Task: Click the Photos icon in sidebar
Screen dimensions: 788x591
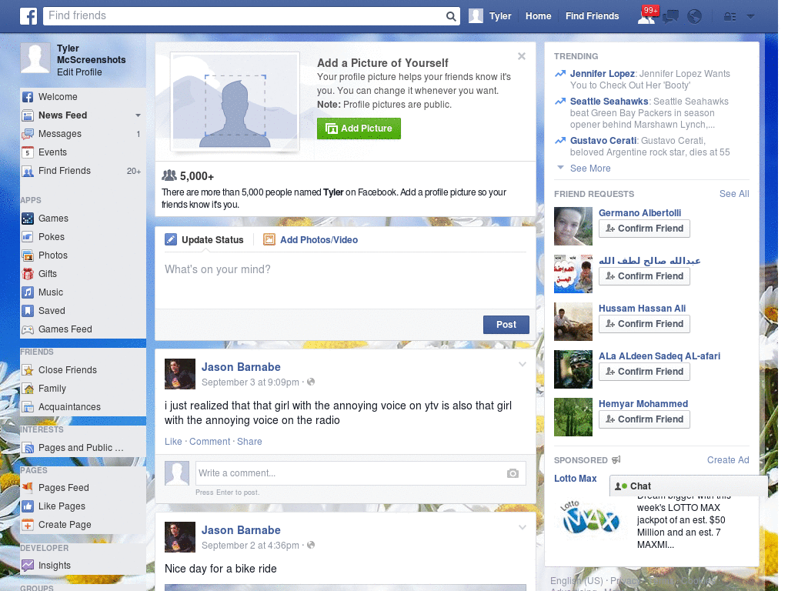Action: tap(28, 255)
